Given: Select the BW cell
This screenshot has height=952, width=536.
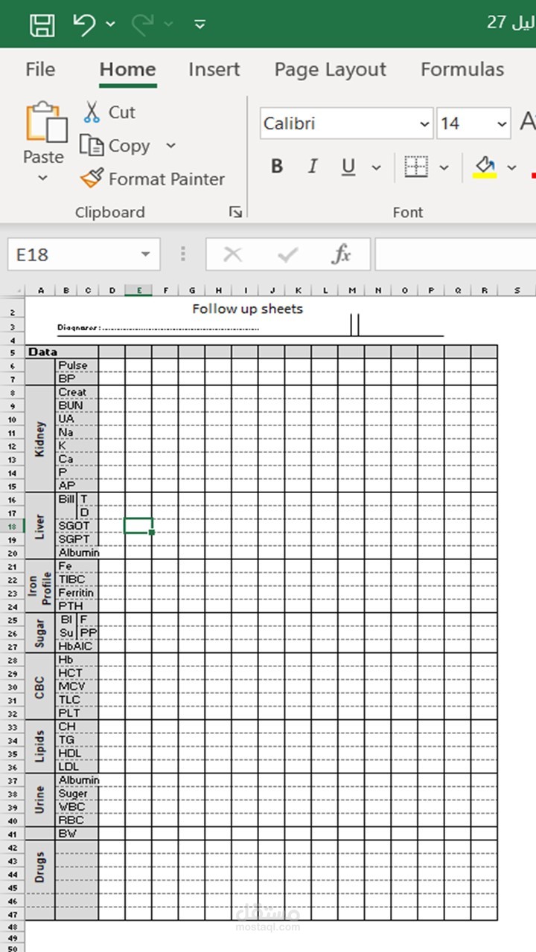Looking at the screenshot, I should point(77,834).
